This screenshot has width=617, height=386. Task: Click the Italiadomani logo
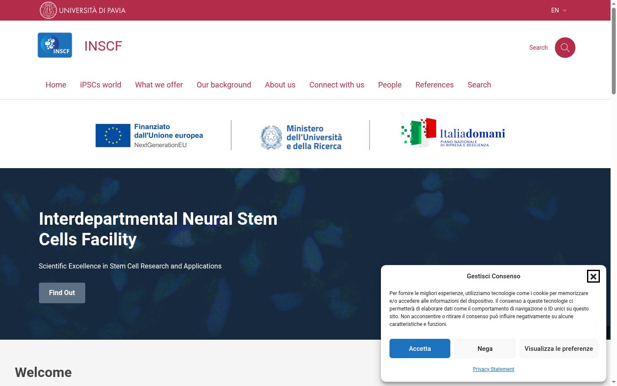tap(453, 133)
